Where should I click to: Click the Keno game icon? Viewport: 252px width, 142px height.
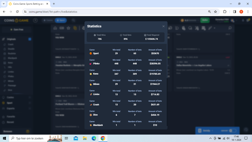tap(91, 74)
